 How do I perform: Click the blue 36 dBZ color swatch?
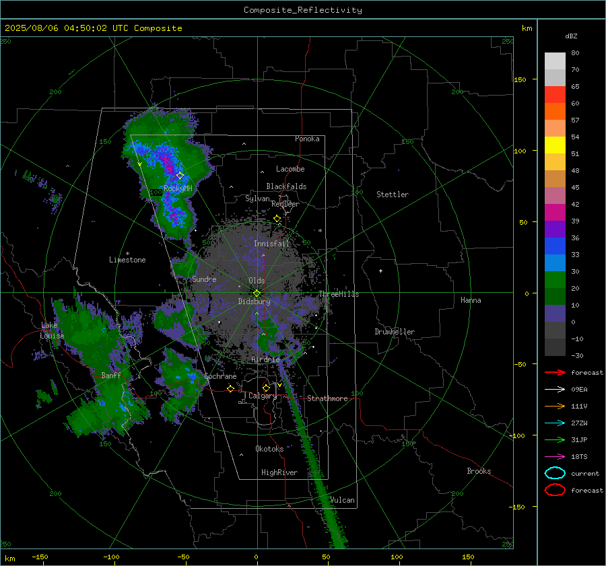click(555, 246)
